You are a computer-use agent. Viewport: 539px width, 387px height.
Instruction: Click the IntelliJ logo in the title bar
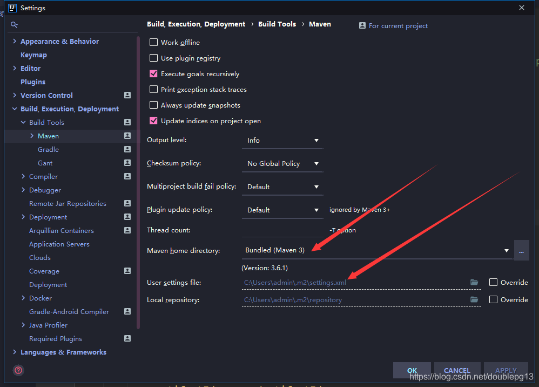(12, 8)
